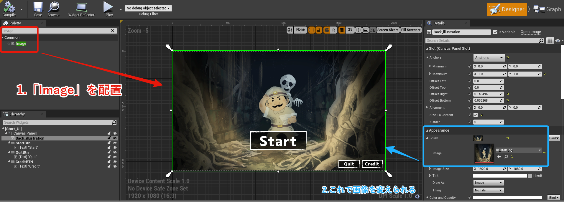Play the game in editor
The height and width of the screenshot is (202, 564).
[109, 9]
